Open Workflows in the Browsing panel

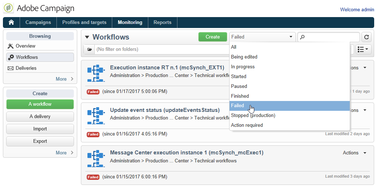pos(40,57)
